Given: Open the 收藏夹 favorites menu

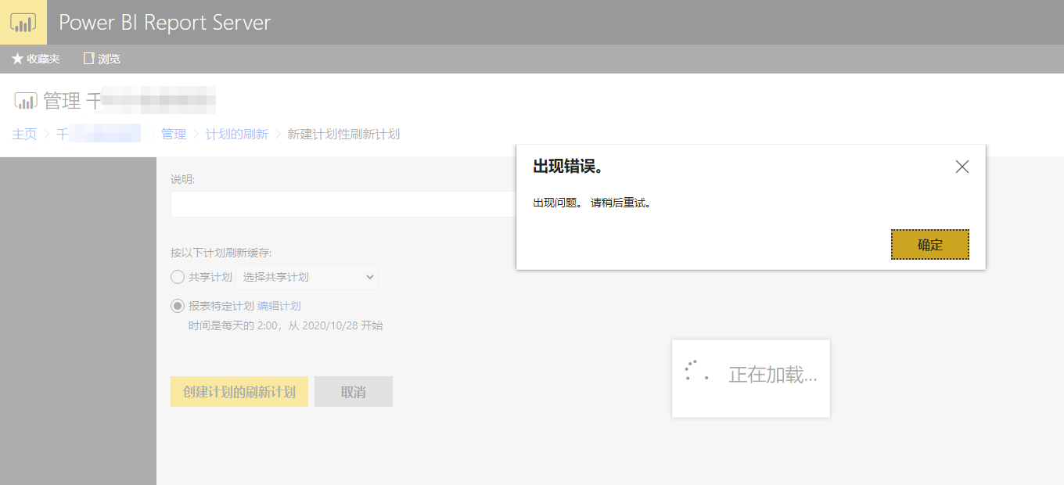Looking at the screenshot, I should (x=36, y=59).
